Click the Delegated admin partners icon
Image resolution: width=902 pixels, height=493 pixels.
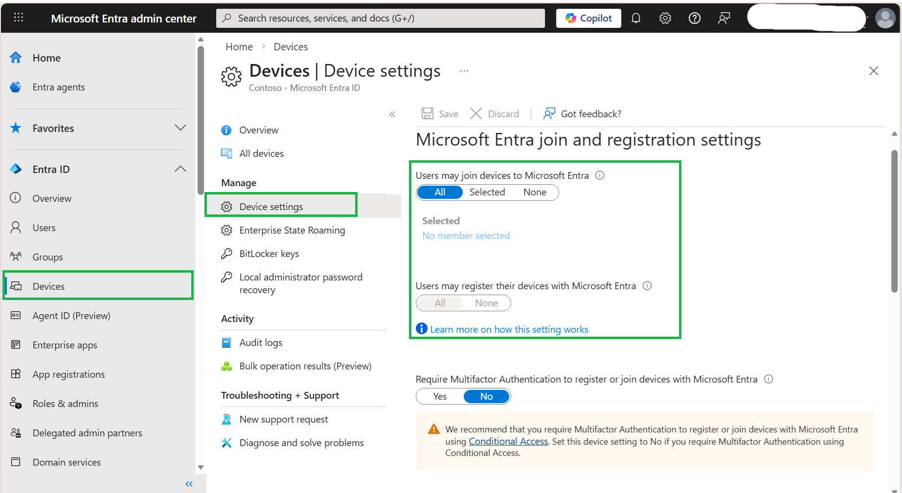click(16, 433)
